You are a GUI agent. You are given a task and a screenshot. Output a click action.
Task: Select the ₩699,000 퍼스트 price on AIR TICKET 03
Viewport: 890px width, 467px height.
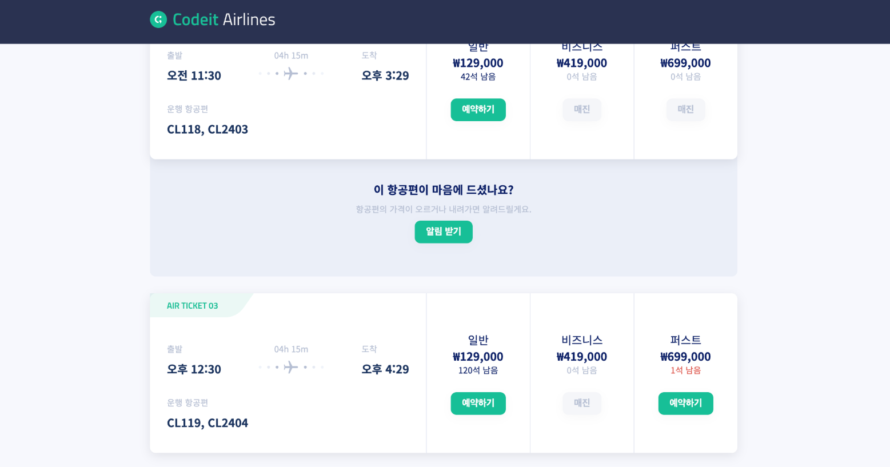coord(685,357)
